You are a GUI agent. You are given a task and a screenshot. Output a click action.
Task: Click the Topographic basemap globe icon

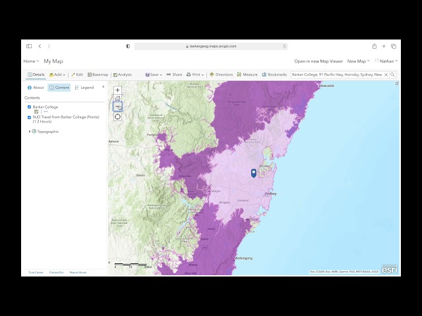[34, 132]
